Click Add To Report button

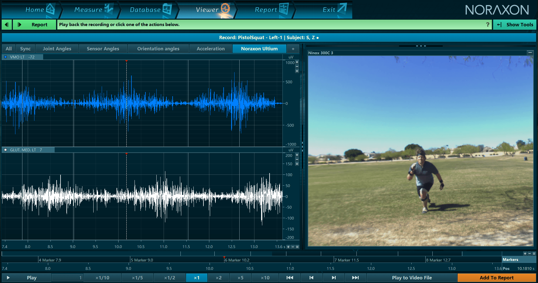tap(497, 278)
